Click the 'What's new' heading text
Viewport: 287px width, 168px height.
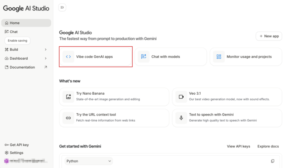(x=70, y=81)
